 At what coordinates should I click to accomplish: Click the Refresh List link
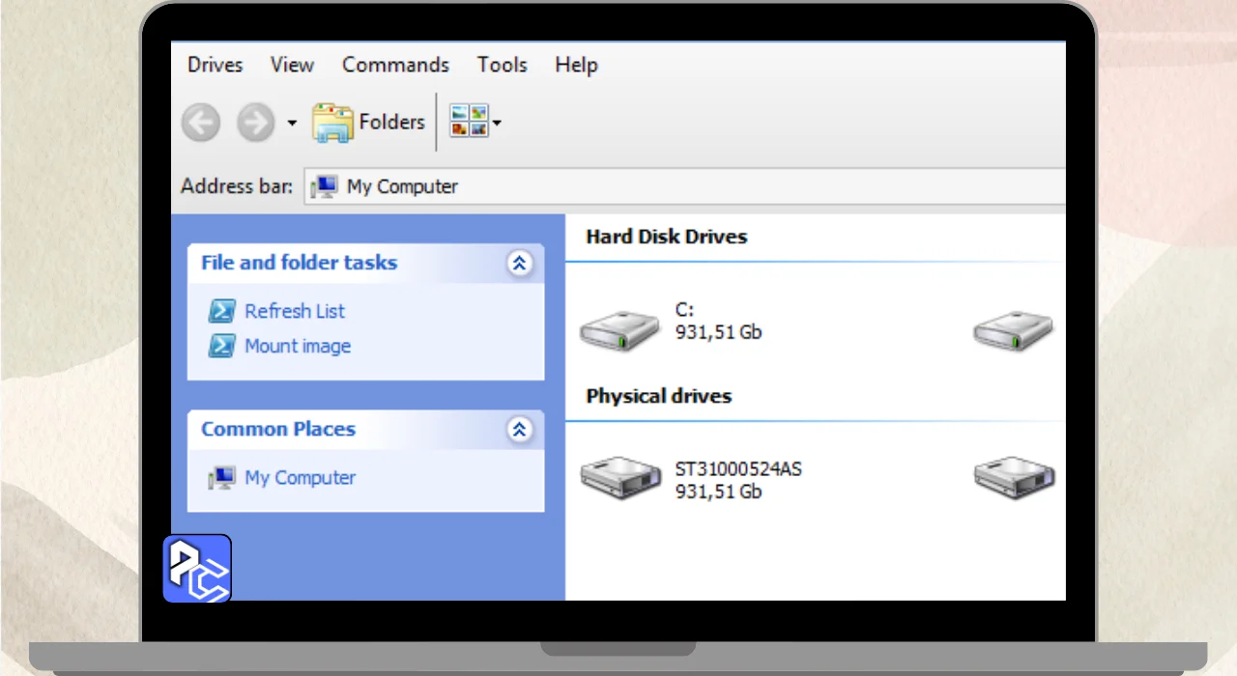(x=295, y=311)
